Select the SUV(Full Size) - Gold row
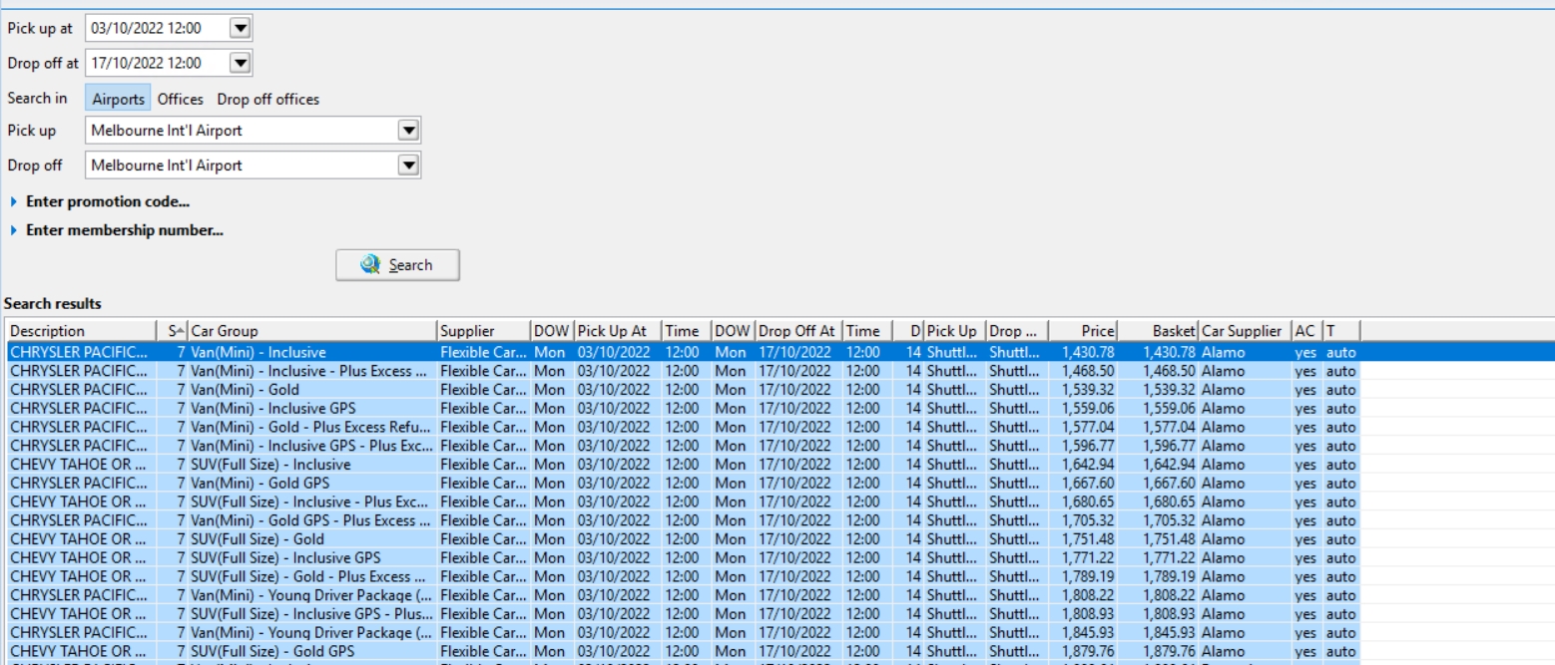Image resolution: width=1555 pixels, height=665 pixels. point(780,539)
